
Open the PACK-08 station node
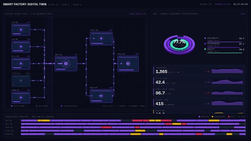pyautogui.click(x=128, y=63)
